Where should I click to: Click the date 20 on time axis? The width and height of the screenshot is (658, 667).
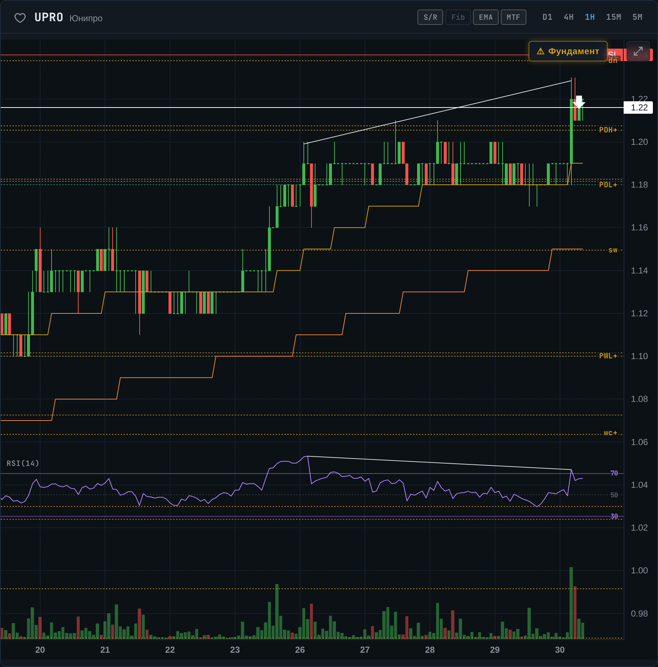point(40,650)
